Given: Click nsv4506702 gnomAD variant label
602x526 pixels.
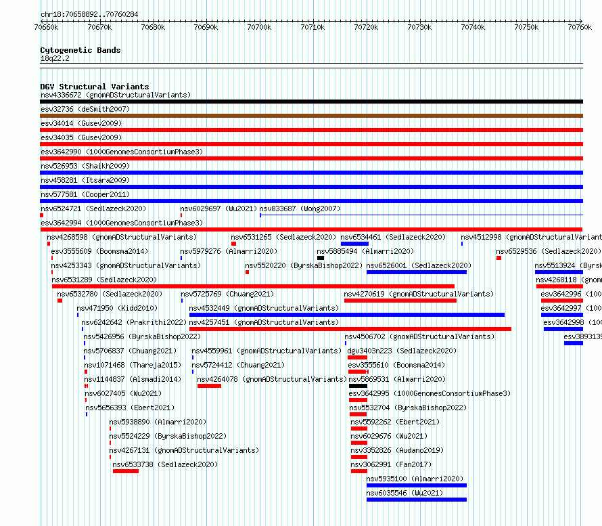Looking at the screenshot, I should (419, 336).
